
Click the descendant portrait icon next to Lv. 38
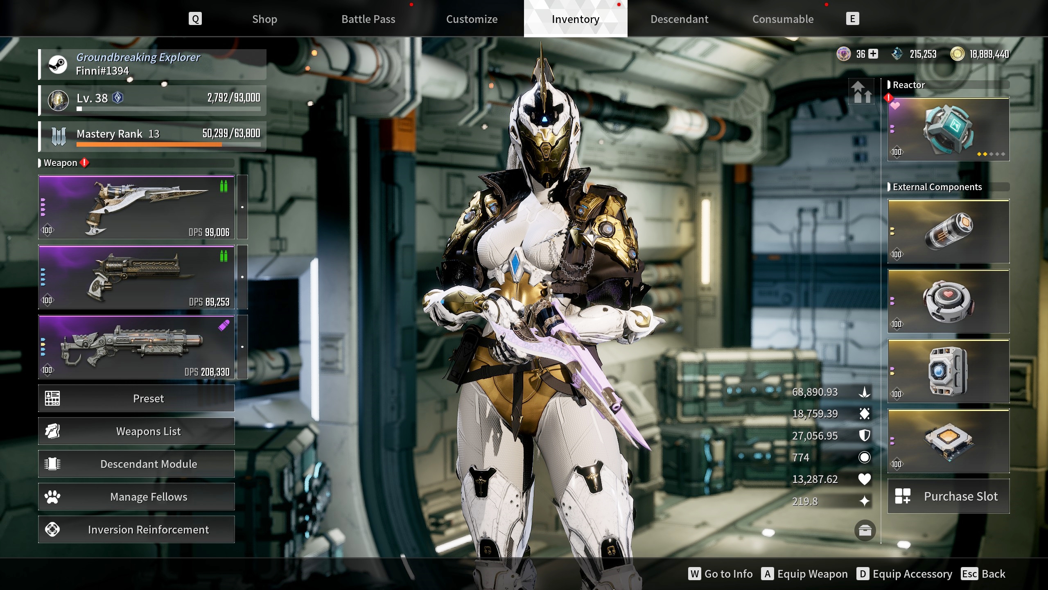(x=58, y=100)
